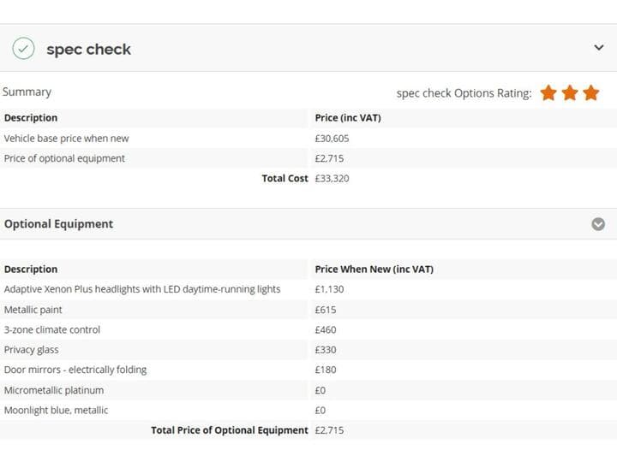The height and width of the screenshot is (462, 617).
Task: Click the Summary label
Action: [x=27, y=92]
